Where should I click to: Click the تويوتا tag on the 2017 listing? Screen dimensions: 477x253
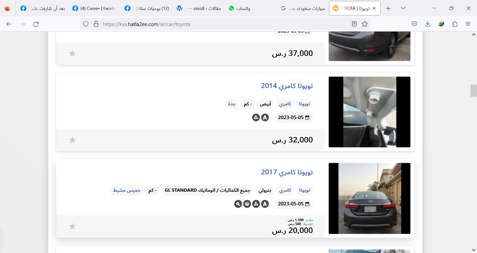(x=304, y=190)
